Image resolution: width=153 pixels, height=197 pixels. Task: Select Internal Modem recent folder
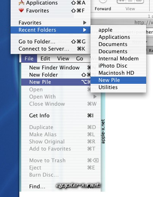click(118, 58)
